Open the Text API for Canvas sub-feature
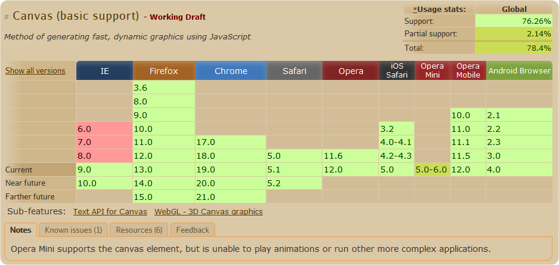 [110, 212]
